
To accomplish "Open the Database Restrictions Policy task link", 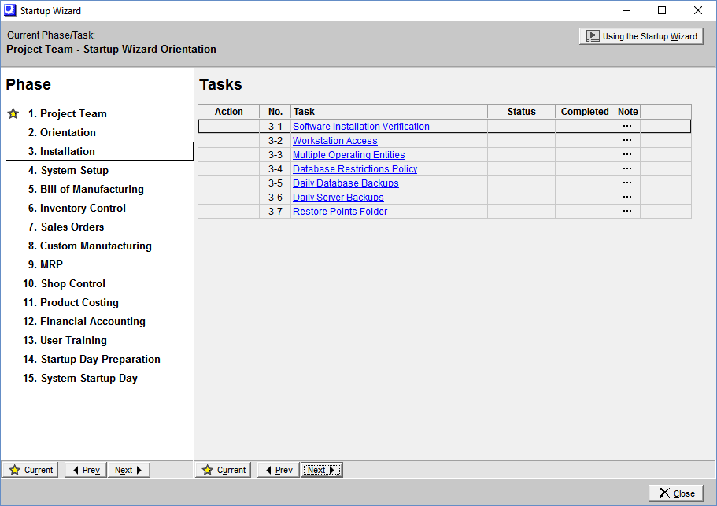I will [x=355, y=168].
